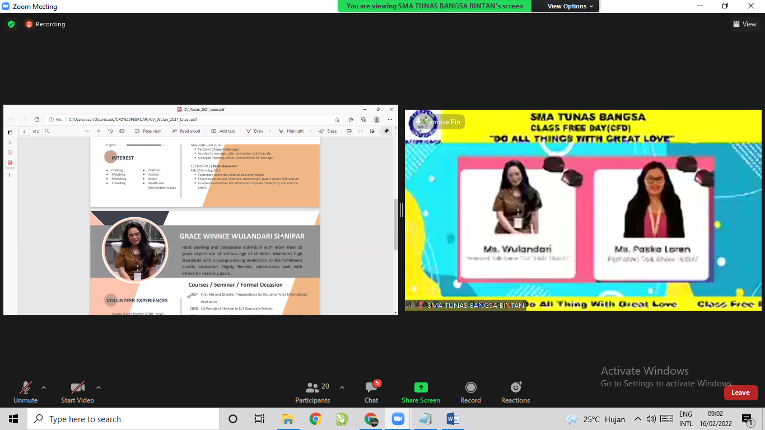Click the PDF viewer vertical scrollbar
This screenshot has width=765, height=430.
click(x=395, y=224)
